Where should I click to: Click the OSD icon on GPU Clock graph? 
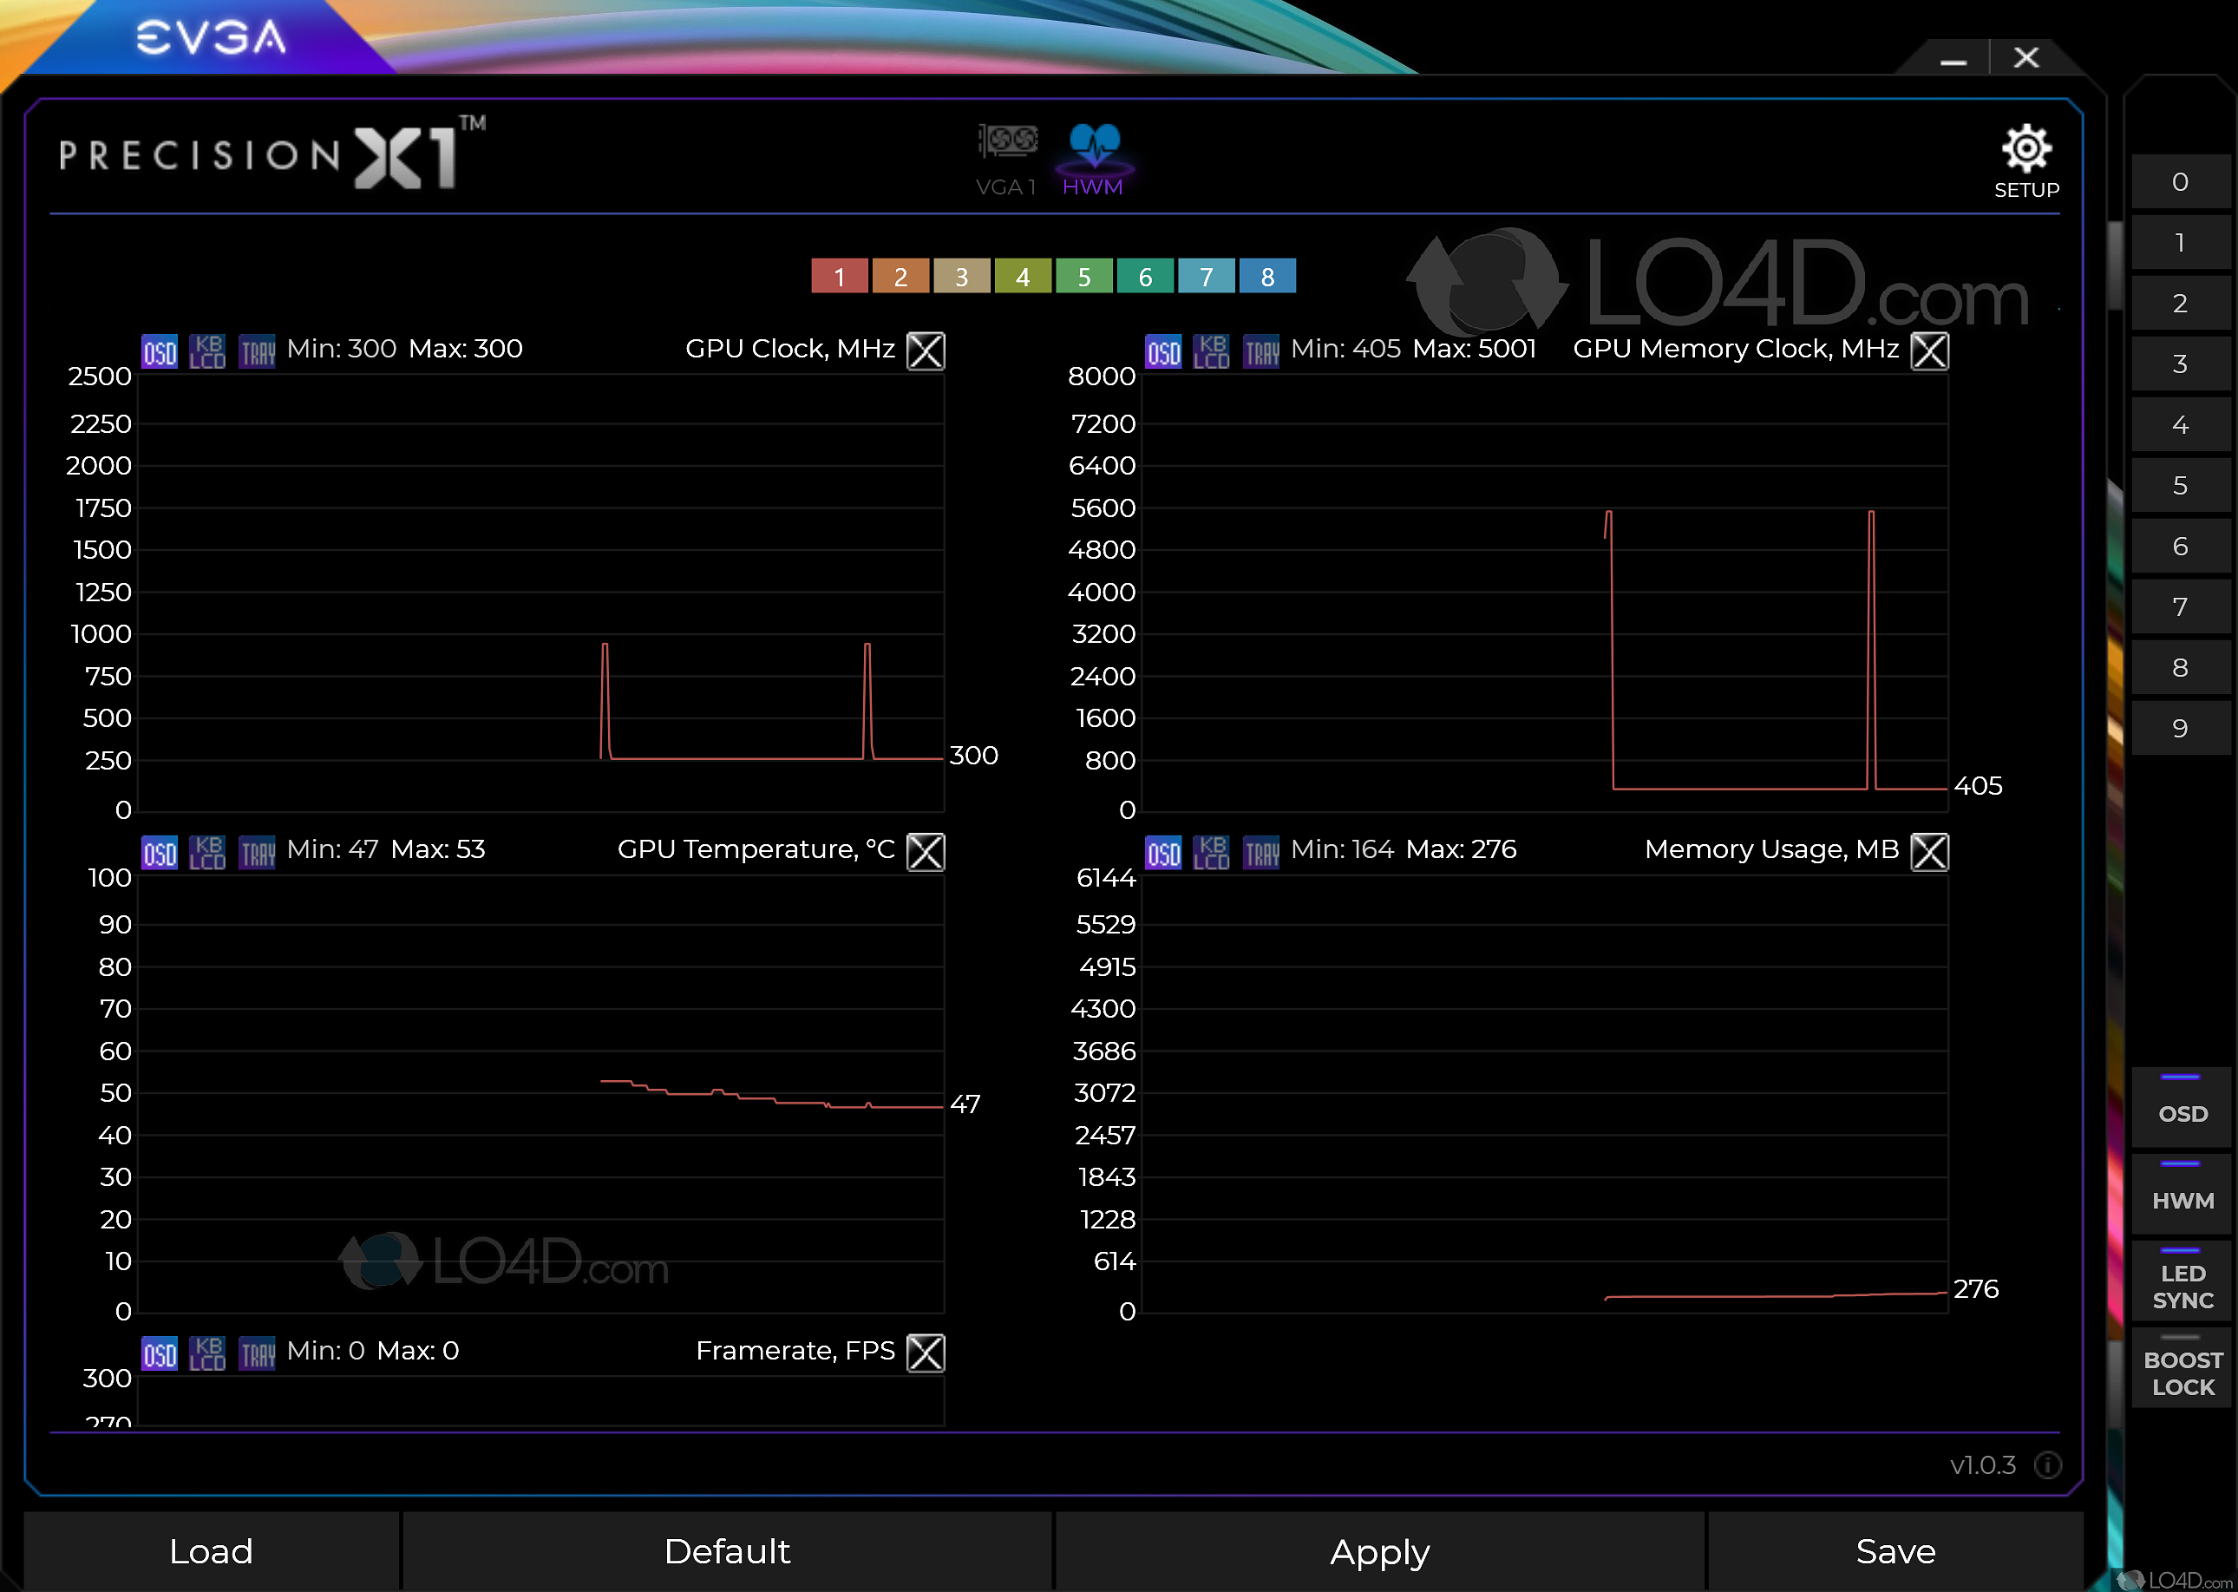pyautogui.click(x=159, y=350)
